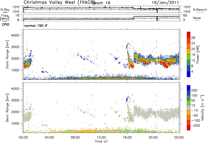207x143 pixels.
Task: Click the "100" velocity colorbar label
Action: [194, 96]
